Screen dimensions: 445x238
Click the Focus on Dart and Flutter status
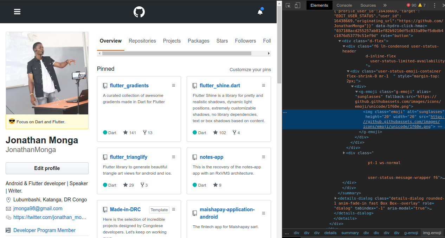(x=41, y=122)
